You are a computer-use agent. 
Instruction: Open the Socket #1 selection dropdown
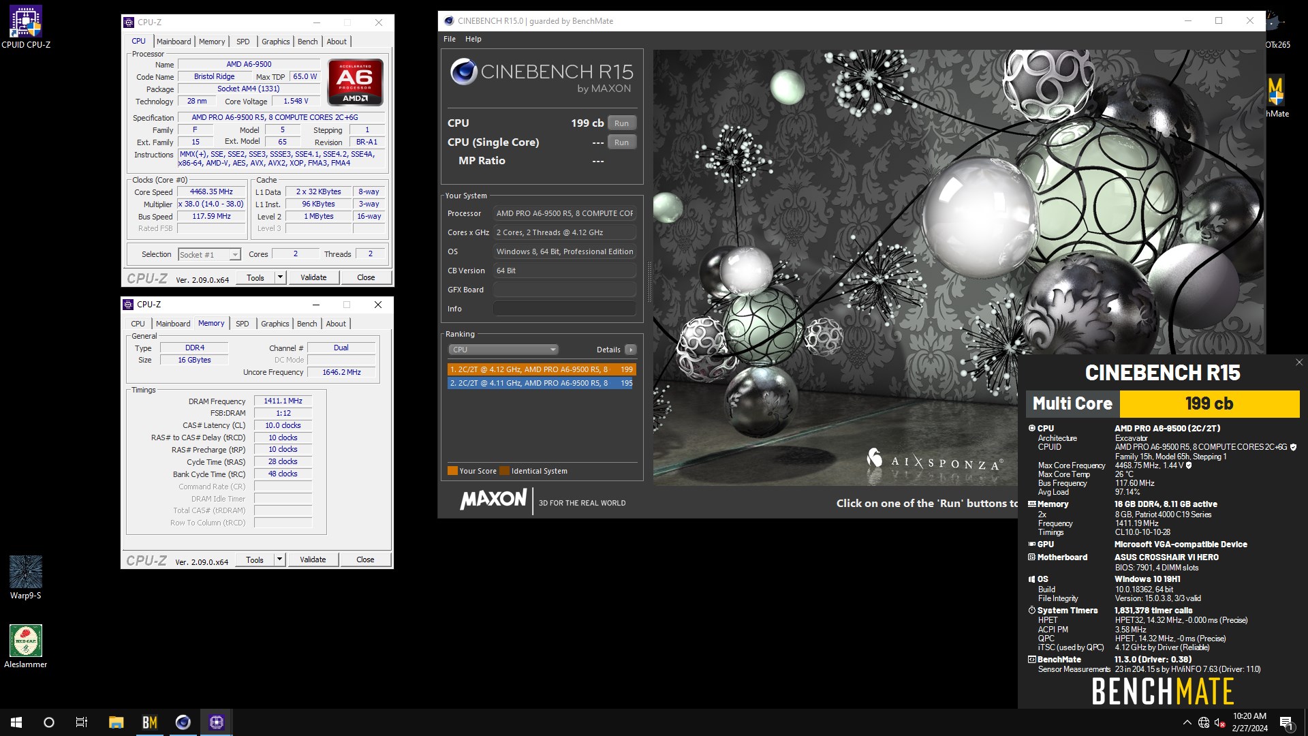(x=210, y=255)
